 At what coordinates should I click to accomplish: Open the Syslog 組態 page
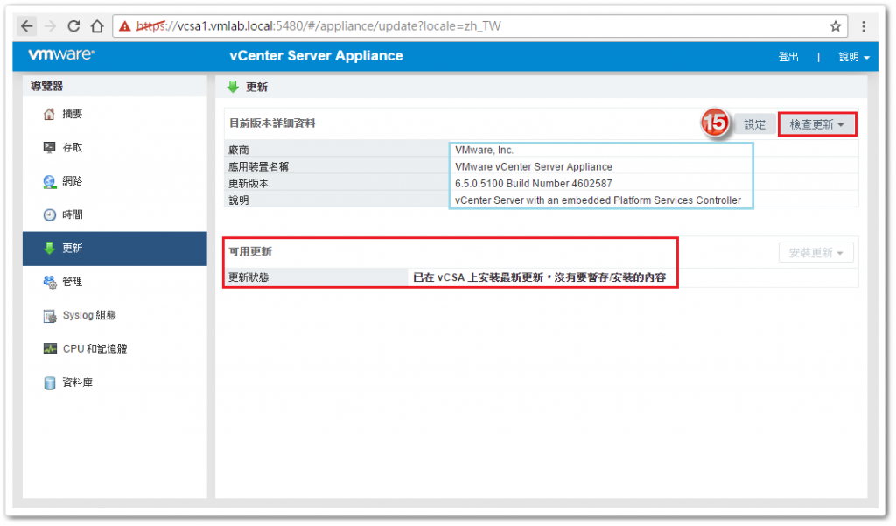click(x=89, y=316)
